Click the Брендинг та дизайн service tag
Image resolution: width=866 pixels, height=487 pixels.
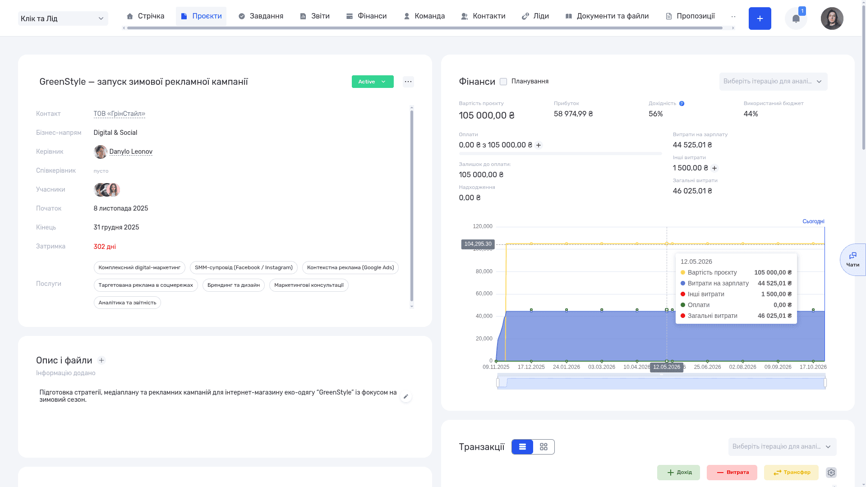(233, 285)
